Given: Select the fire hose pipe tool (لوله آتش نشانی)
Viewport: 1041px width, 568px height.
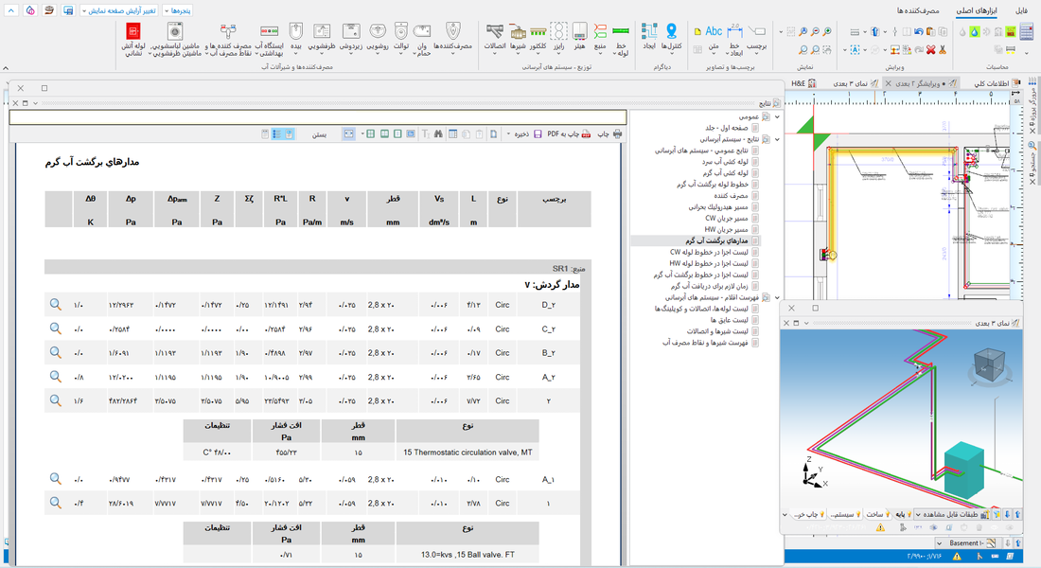Looking at the screenshot, I should [133, 39].
